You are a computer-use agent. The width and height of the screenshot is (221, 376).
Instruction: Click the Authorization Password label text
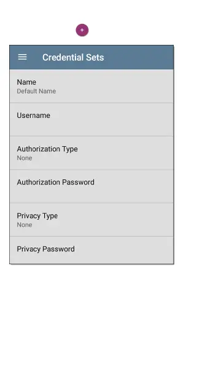pyautogui.click(x=55, y=182)
